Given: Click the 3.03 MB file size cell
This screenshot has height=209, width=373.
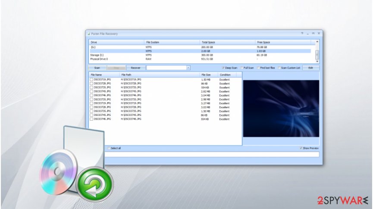Looking at the screenshot, I should pyautogui.click(x=206, y=107).
